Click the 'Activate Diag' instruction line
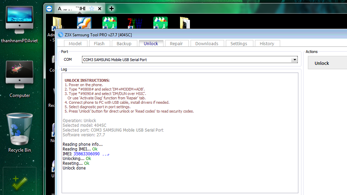Image resolution: width=347 pixels, height=195 pixels. pyautogui.click(x=106, y=98)
